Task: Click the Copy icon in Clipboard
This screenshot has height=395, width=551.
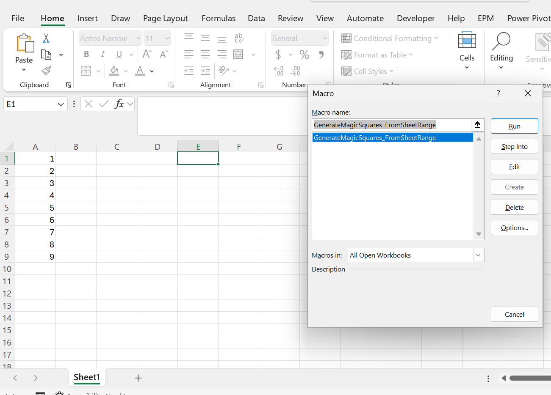Action: coord(46,55)
